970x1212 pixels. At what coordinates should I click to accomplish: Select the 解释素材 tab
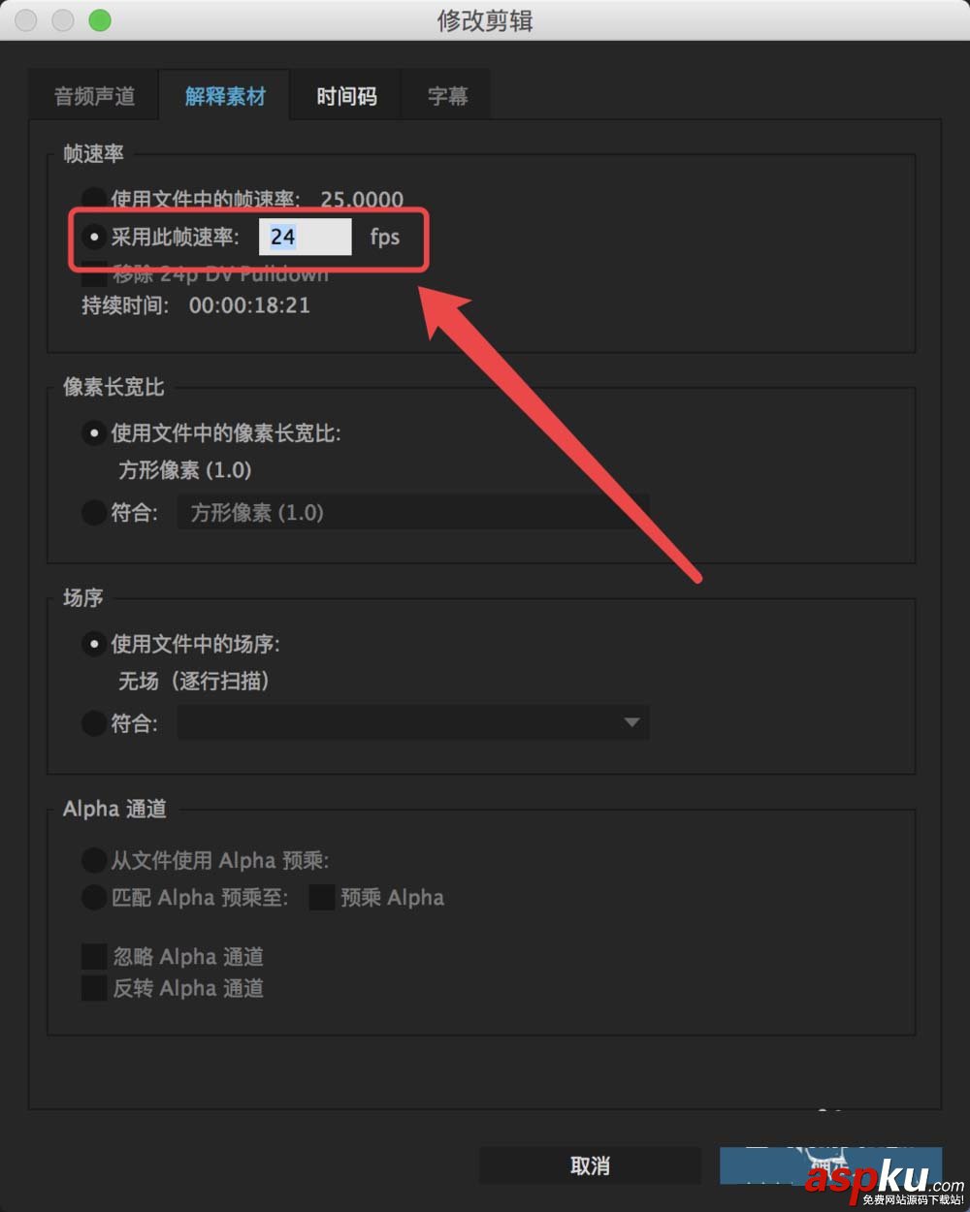pyautogui.click(x=225, y=96)
